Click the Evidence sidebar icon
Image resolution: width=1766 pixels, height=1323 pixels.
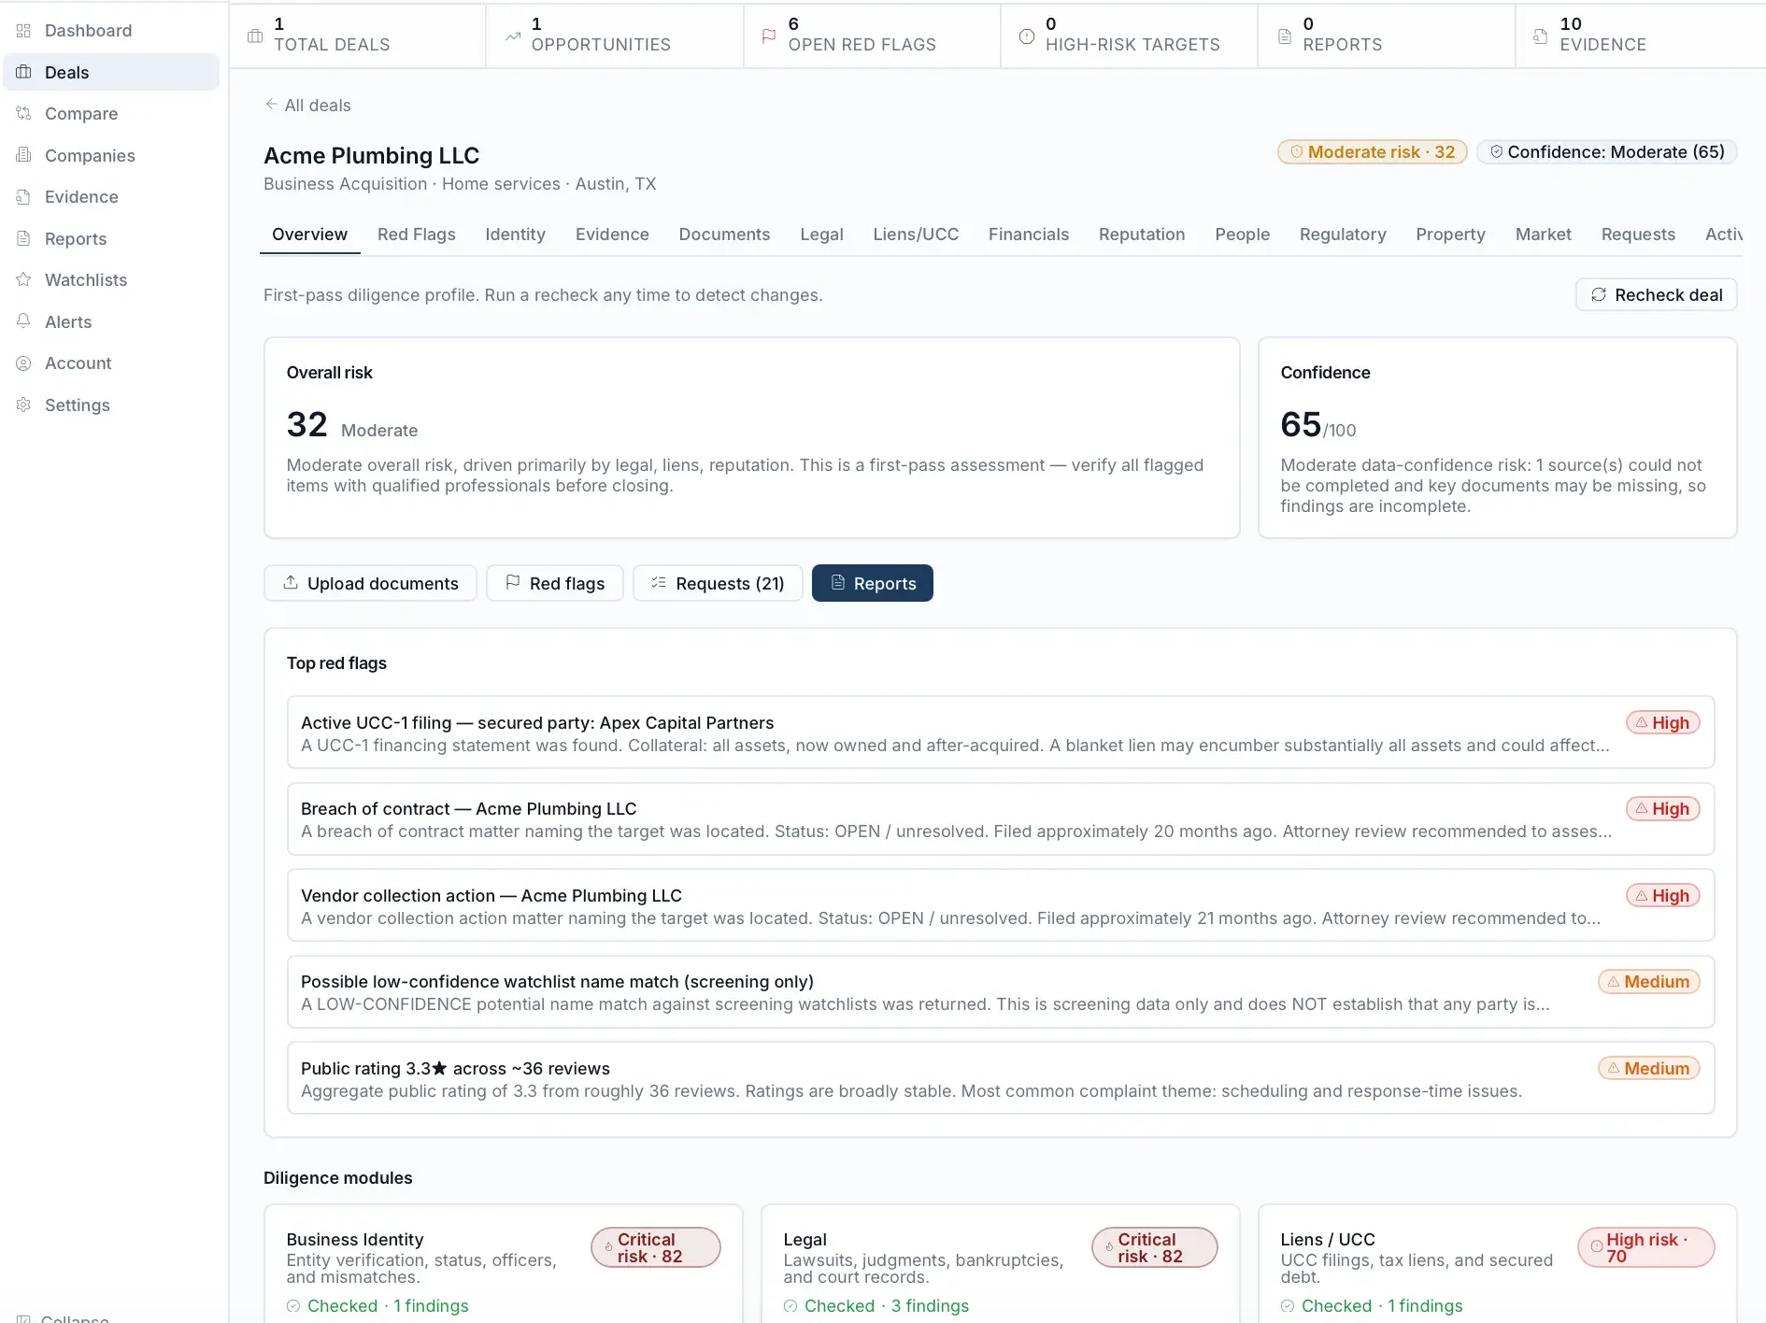click(24, 197)
